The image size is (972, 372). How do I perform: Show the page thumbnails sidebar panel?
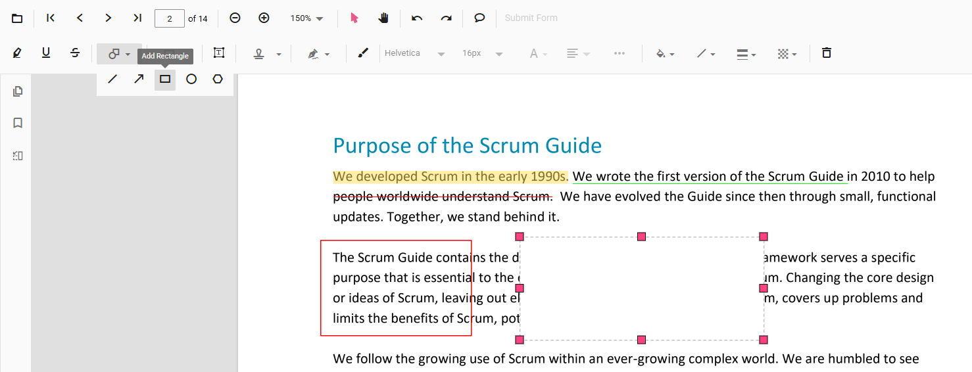[x=18, y=91]
